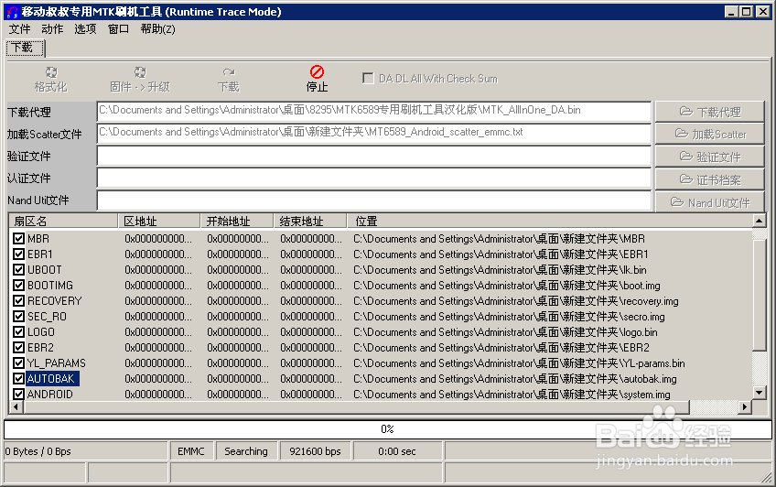Click the Nand Util文件 browse button
This screenshot has width=776, height=487.
[x=710, y=202]
